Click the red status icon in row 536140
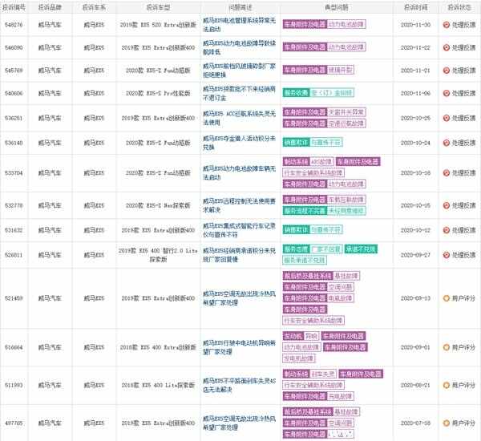Viewport: 481px width, 441px height. coord(447,143)
